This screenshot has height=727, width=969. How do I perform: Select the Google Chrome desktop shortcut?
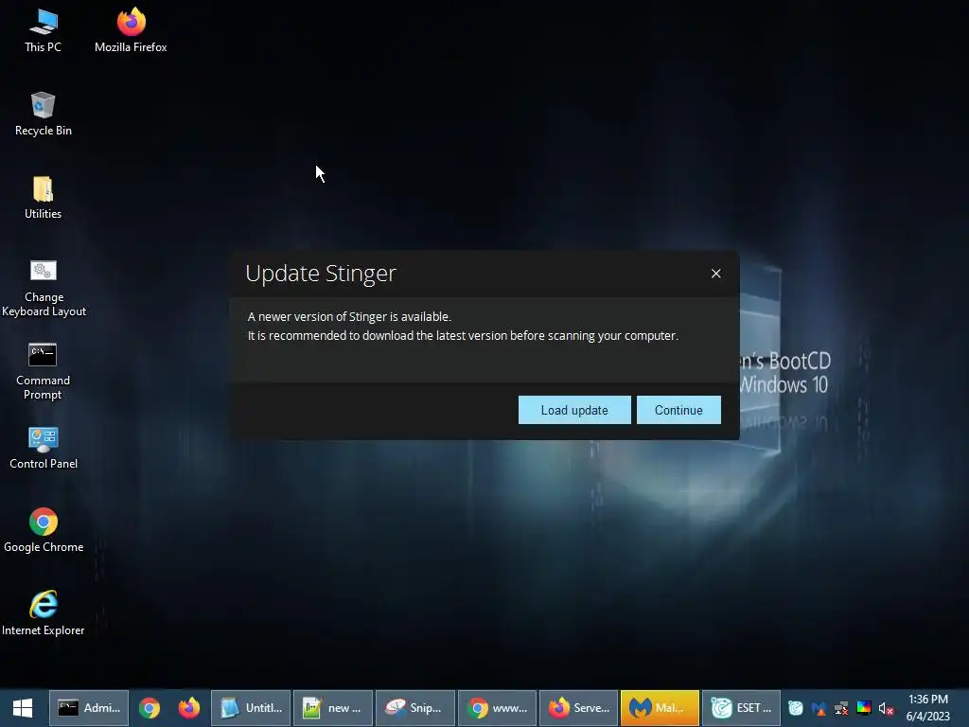[x=44, y=530]
